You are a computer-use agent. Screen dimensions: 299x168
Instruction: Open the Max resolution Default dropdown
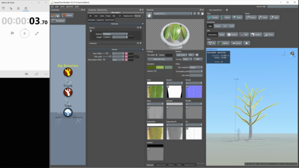pos(196,67)
